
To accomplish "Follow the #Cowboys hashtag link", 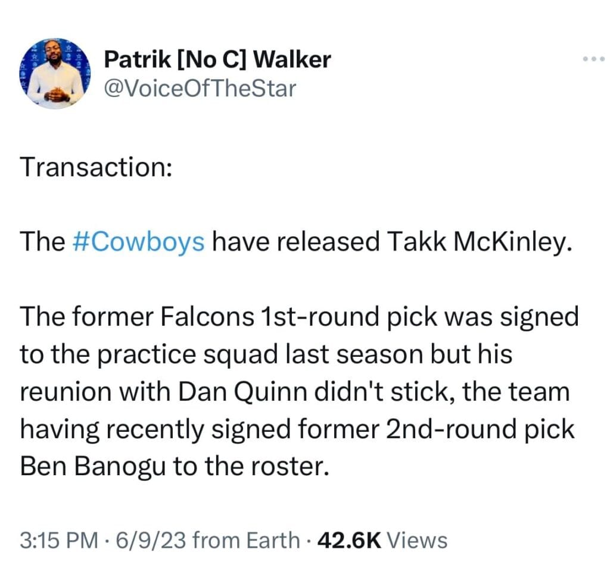I will [x=138, y=241].
